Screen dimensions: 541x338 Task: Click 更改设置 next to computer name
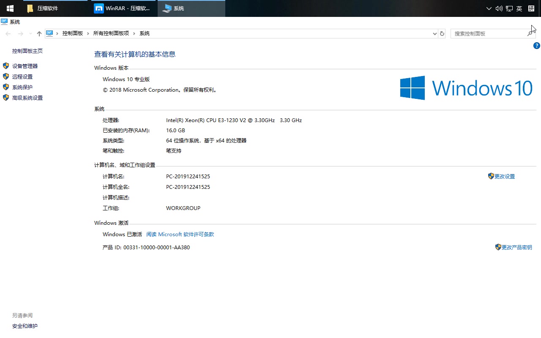pyautogui.click(x=504, y=176)
